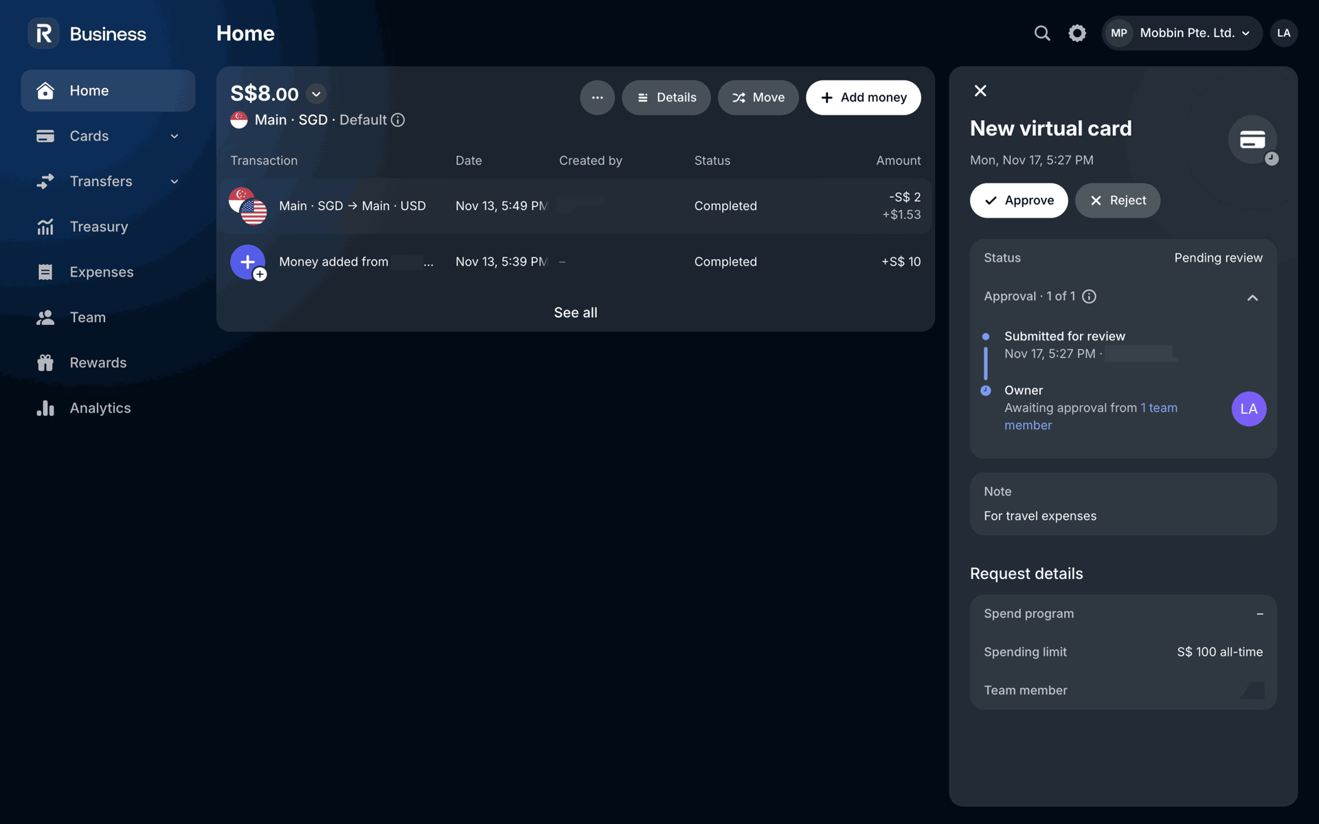Open Treasury in sidebar
This screenshot has height=824, width=1319.
pyautogui.click(x=108, y=227)
